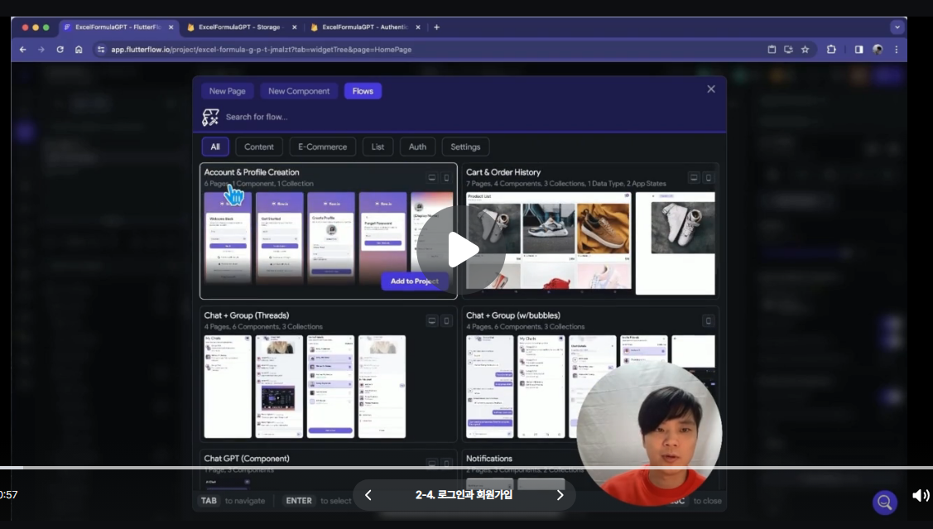Click desktop preview icon on Account & Profile card
This screenshot has width=933, height=529.
point(432,177)
